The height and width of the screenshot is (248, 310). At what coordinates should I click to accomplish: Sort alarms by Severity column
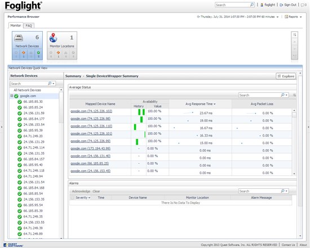83,198
